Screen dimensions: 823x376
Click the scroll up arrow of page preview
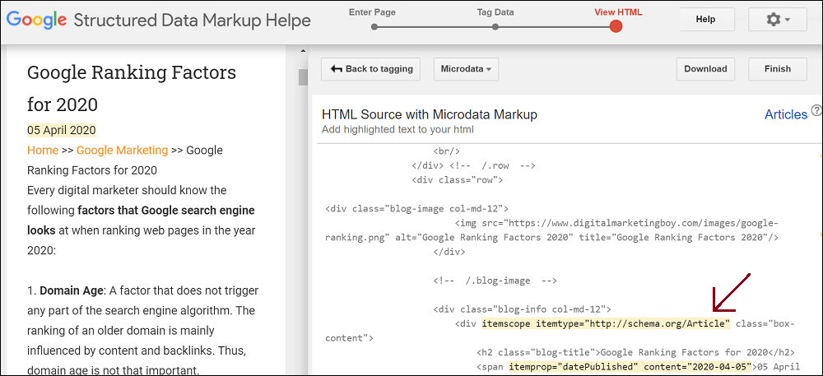click(302, 51)
